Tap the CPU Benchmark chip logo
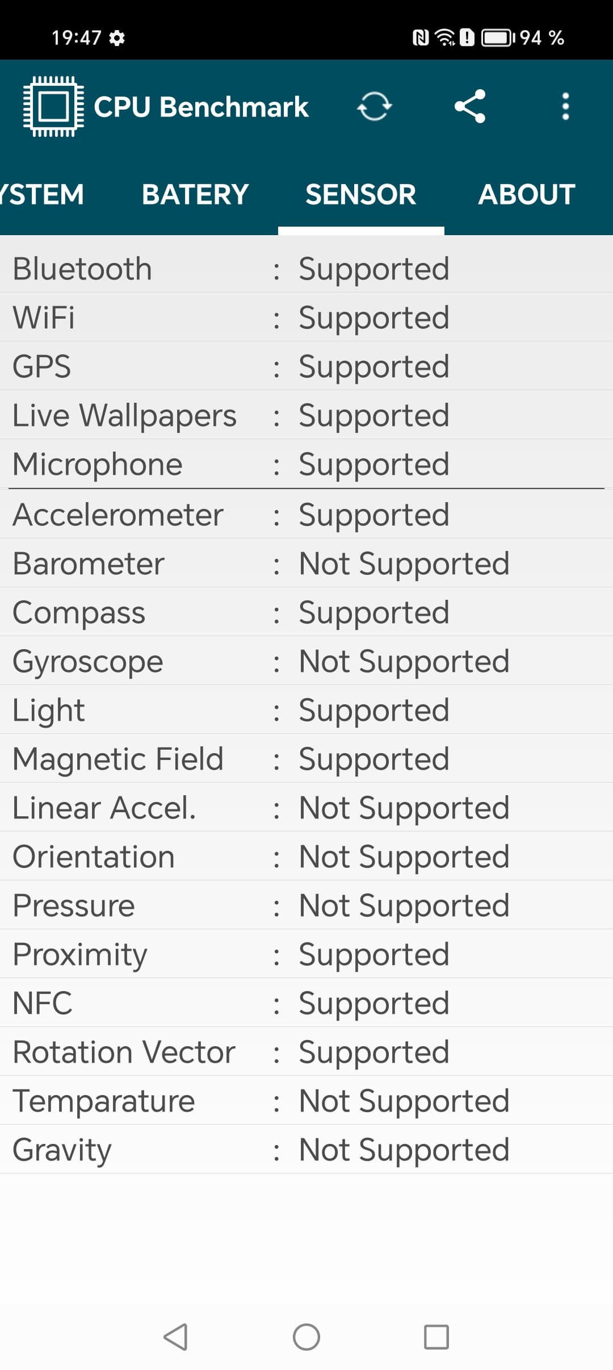613x1370 pixels. coord(53,106)
